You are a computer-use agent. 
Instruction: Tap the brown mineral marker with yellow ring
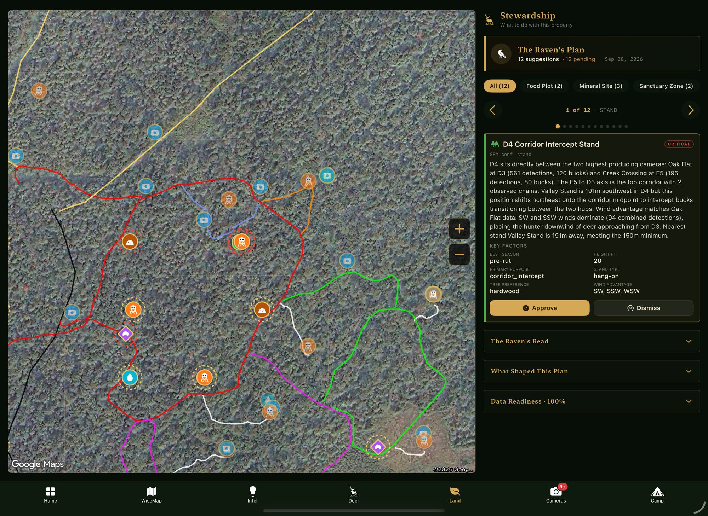[x=262, y=310]
